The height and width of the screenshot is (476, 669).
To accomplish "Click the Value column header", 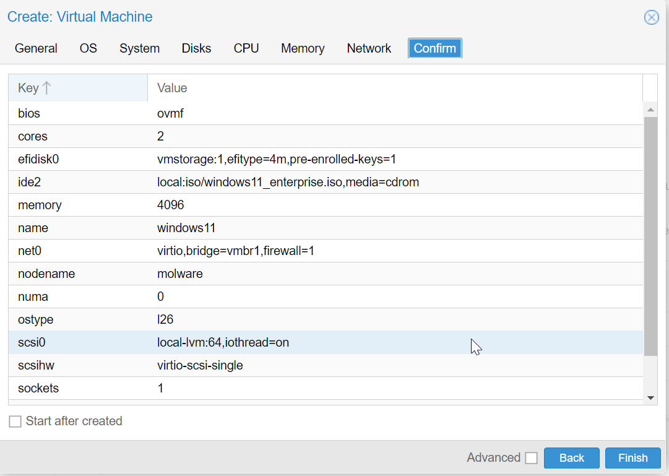I will (x=395, y=88).
